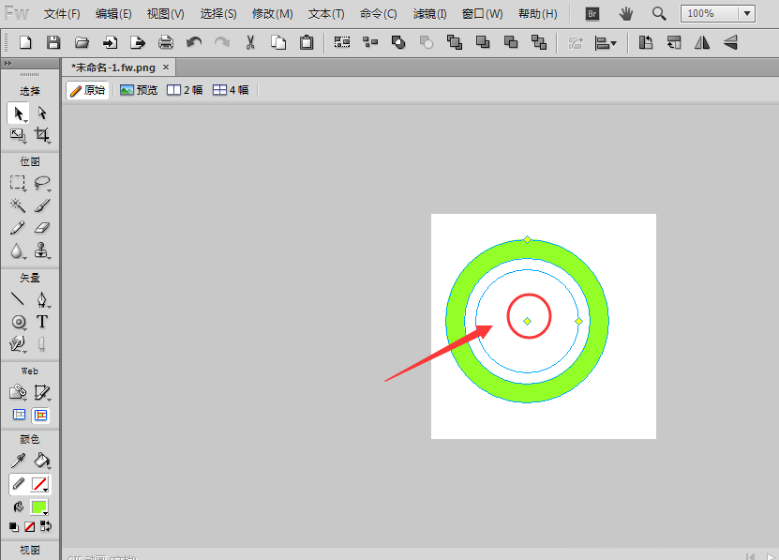Expand the Align options dropdown

(606, 42)
